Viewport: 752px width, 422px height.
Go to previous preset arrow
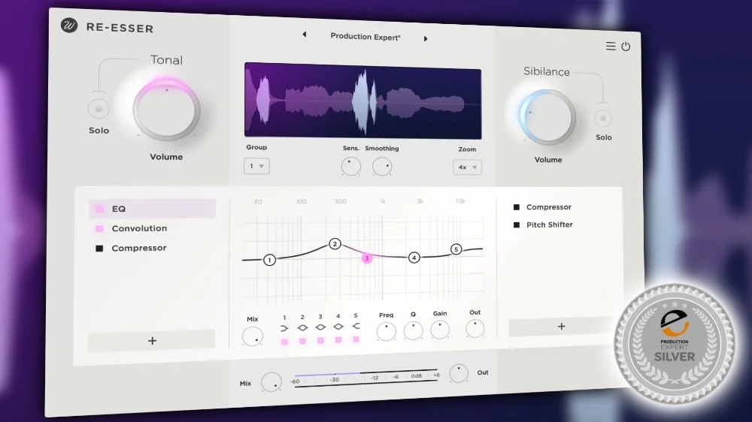pos(305,35)
